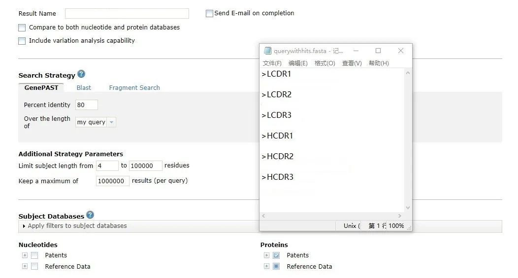Maximize the querywithhits.fasta Notepad window
This screenshot has width=518, height=278.
coord(378,51)
